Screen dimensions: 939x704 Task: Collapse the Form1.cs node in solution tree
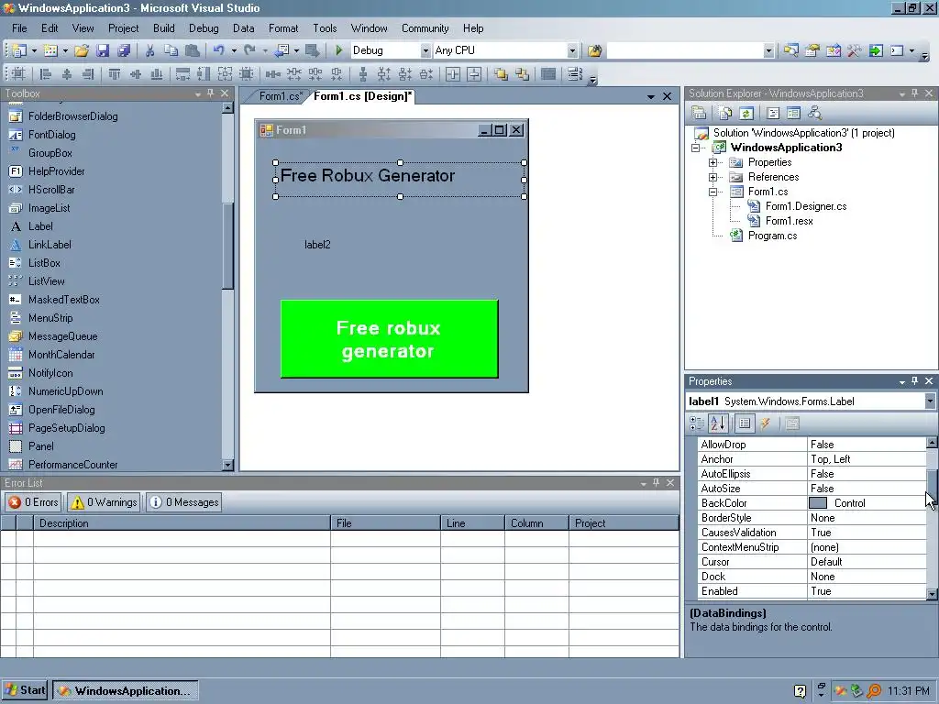713,192
